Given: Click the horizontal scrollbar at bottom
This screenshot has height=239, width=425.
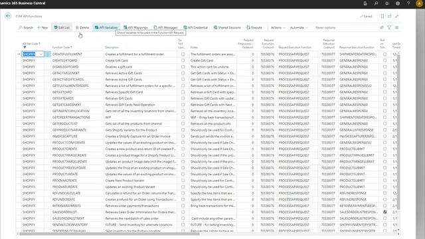Looking at the screenshot, I should [x=110, y=234].
